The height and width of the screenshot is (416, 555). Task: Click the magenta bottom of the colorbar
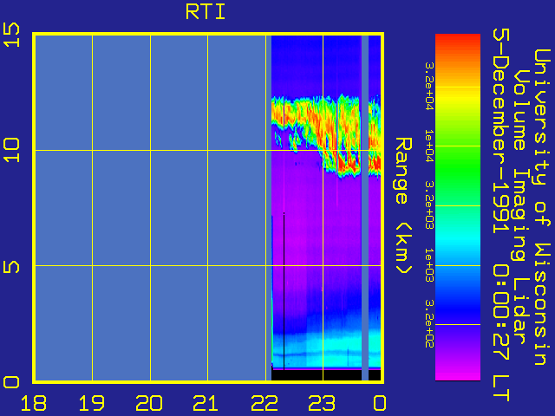[458, 374]
